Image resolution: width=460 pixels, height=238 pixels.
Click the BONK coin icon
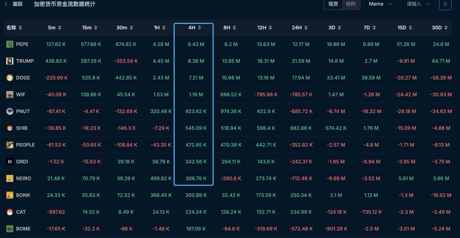click(x=10, y=195)
